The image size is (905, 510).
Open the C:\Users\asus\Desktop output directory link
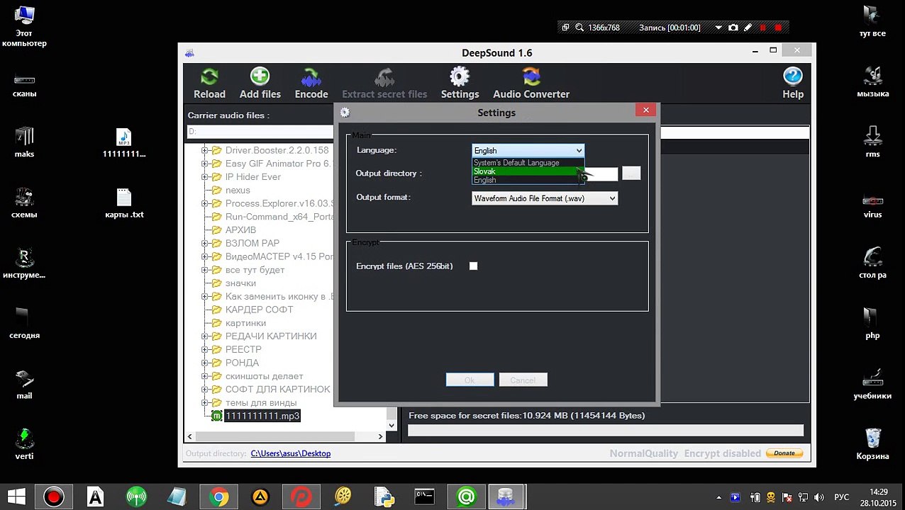(291, 453)
